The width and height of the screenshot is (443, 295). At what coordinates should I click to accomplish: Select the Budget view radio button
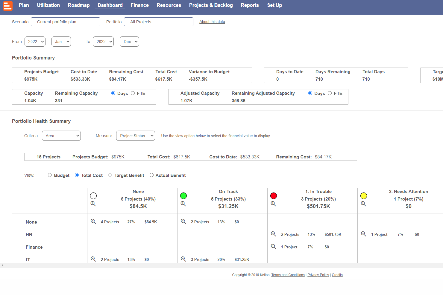pyautogui.click(x=50, y=175)
